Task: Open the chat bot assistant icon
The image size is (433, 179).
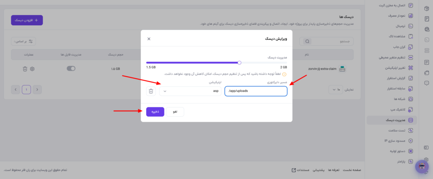Action: click(x=422, y=166)
